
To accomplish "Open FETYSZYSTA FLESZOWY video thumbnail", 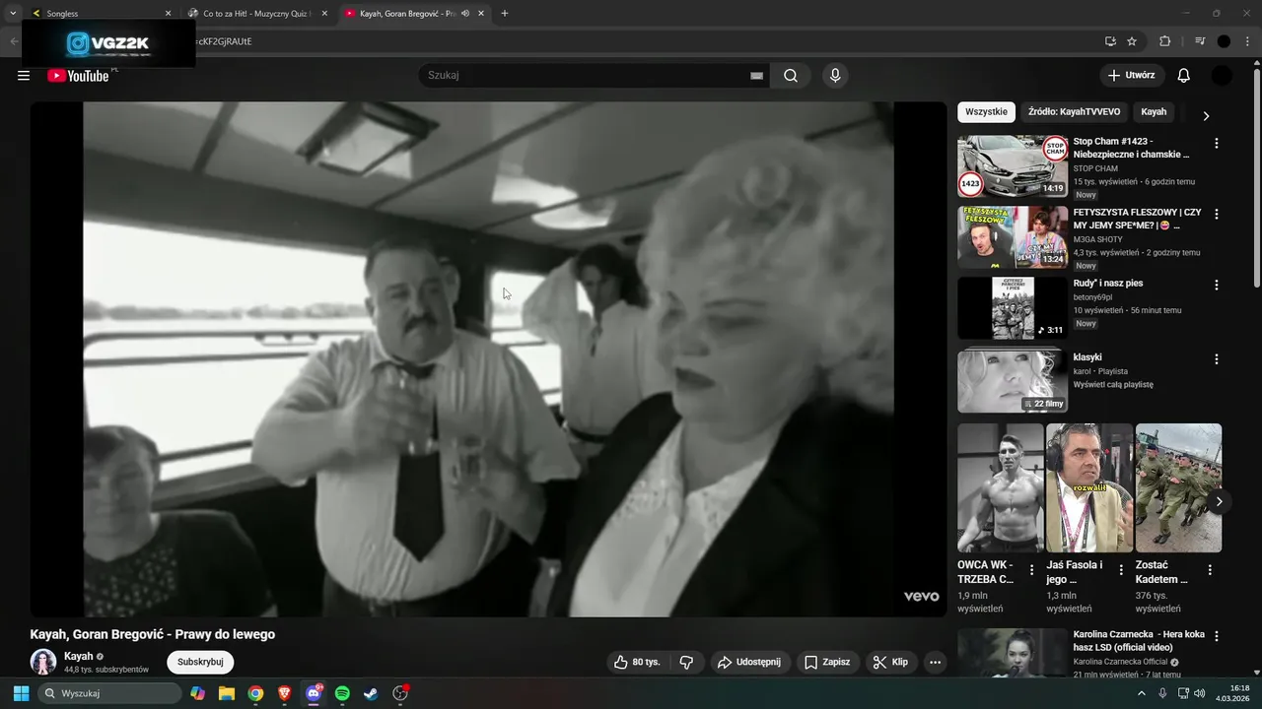I will point(1013,237).
